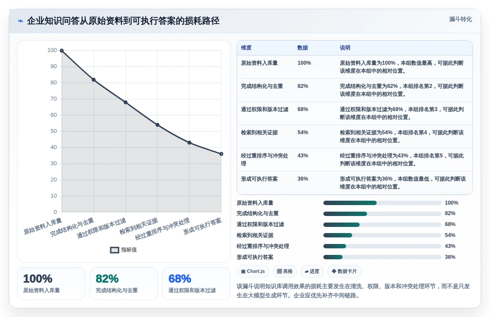Viewport: 490px width, 317px height.
Task: Click the 形成可执行答案 x-axis label
Action: coord(203,226)
